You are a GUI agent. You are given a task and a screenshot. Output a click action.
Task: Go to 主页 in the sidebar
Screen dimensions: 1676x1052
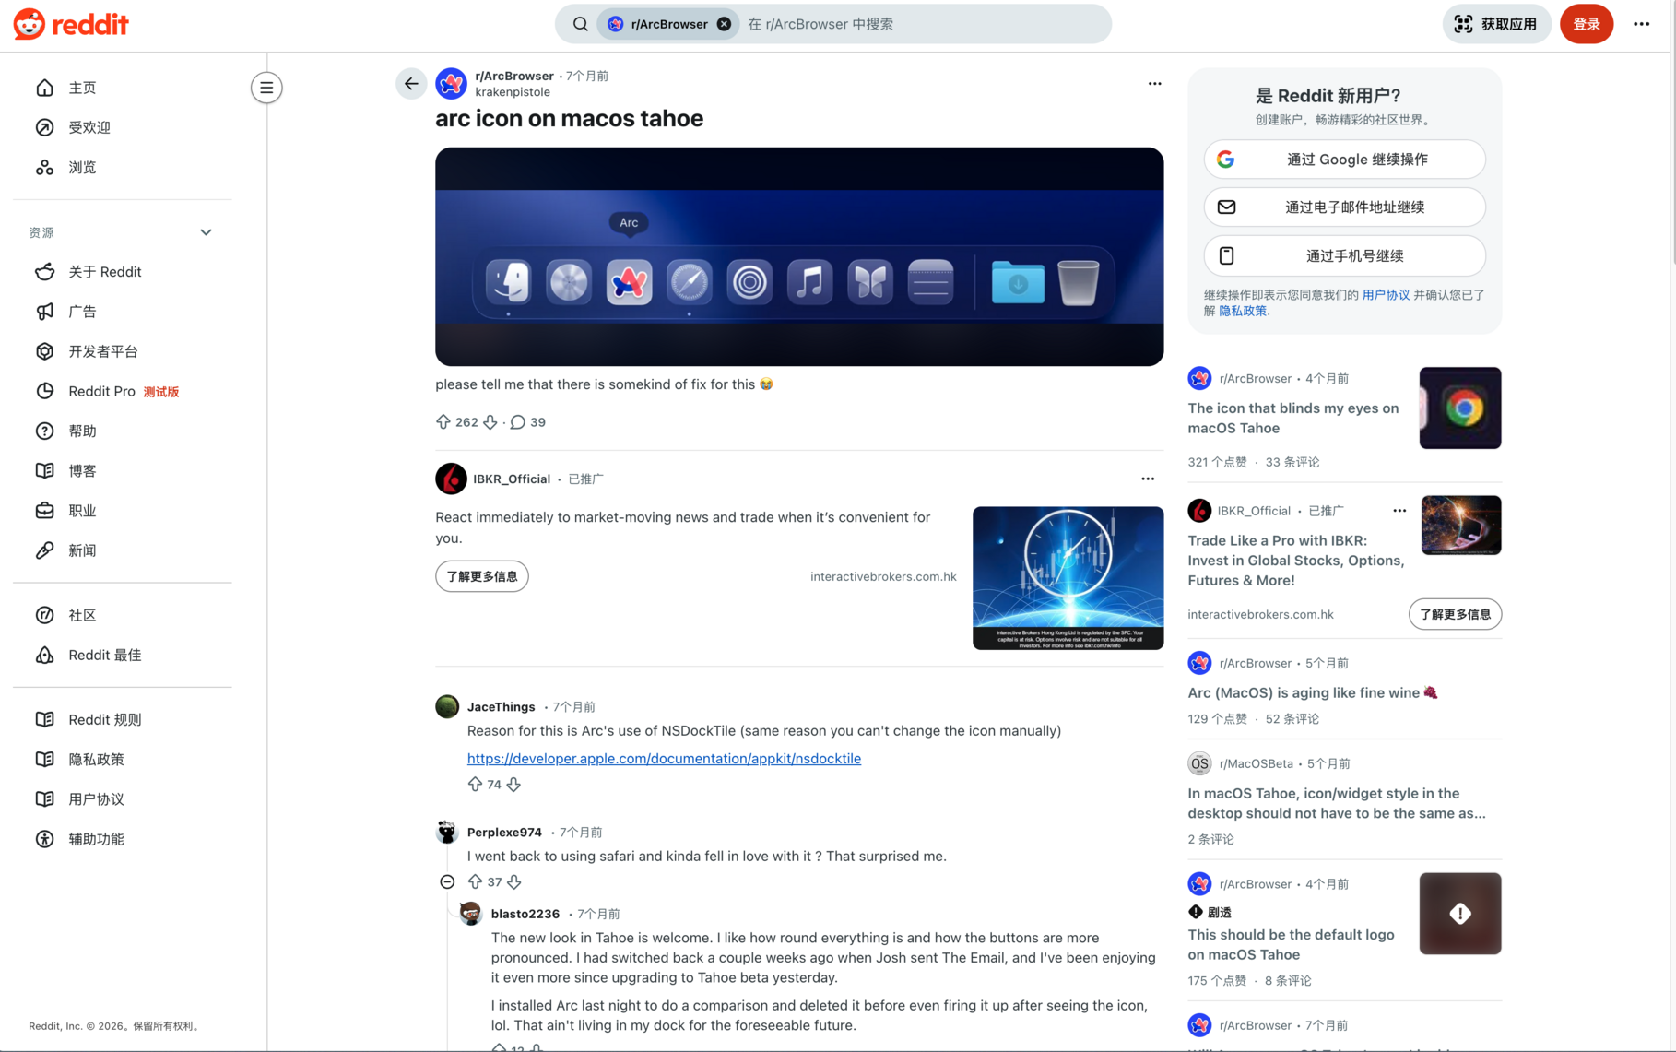(82, 88)
